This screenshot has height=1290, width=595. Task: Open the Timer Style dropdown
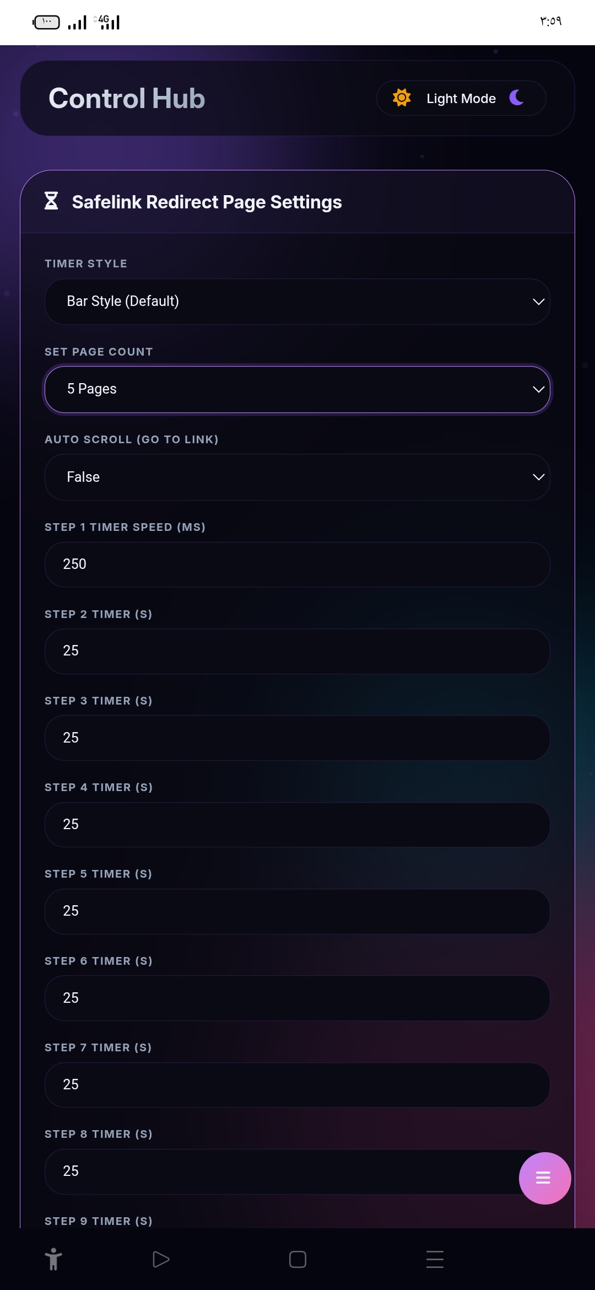[297, 302]
